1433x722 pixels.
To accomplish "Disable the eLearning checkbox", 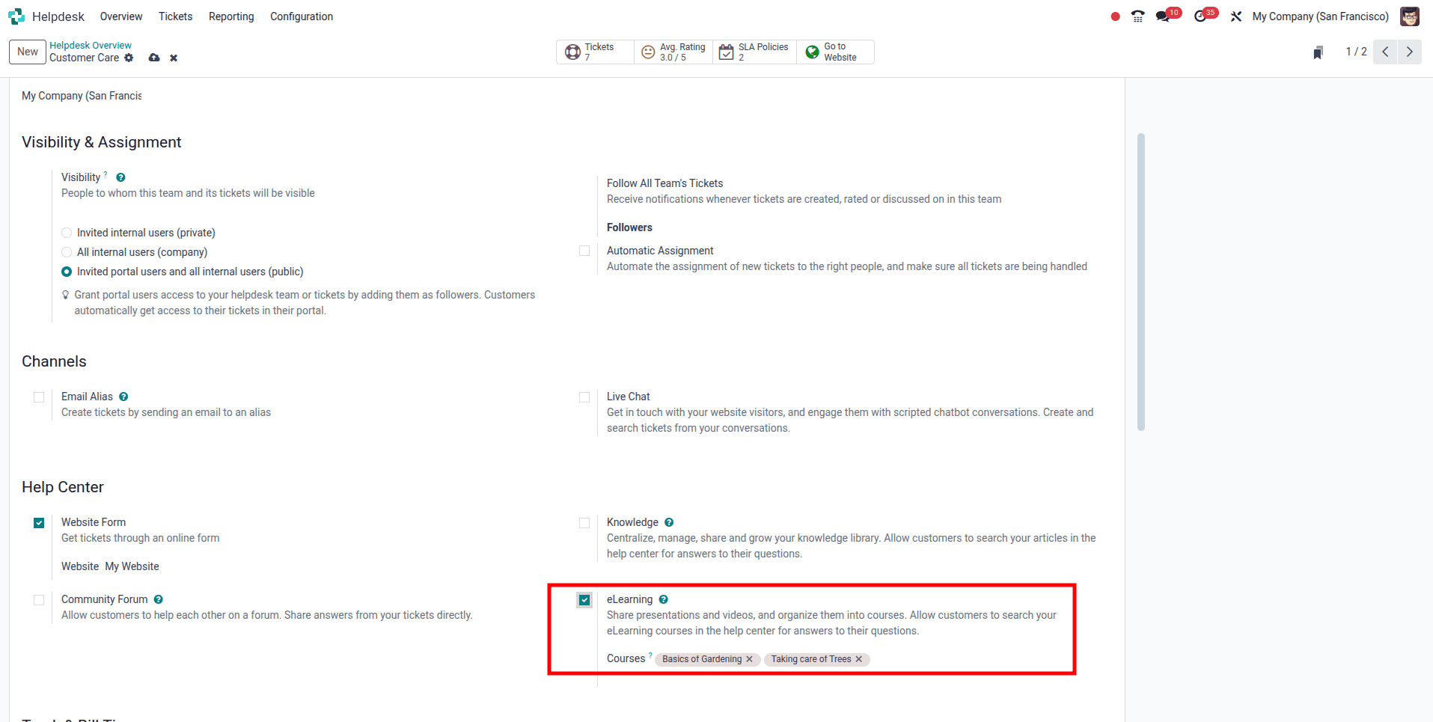I will point(584,599).
